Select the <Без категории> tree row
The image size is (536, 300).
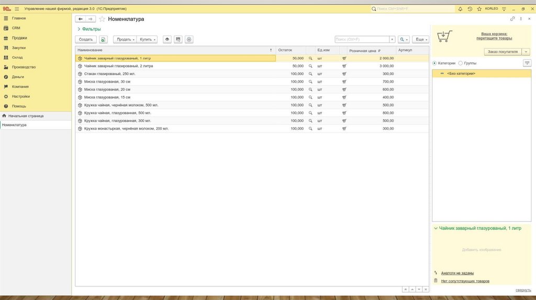click(x=482, y=74)
